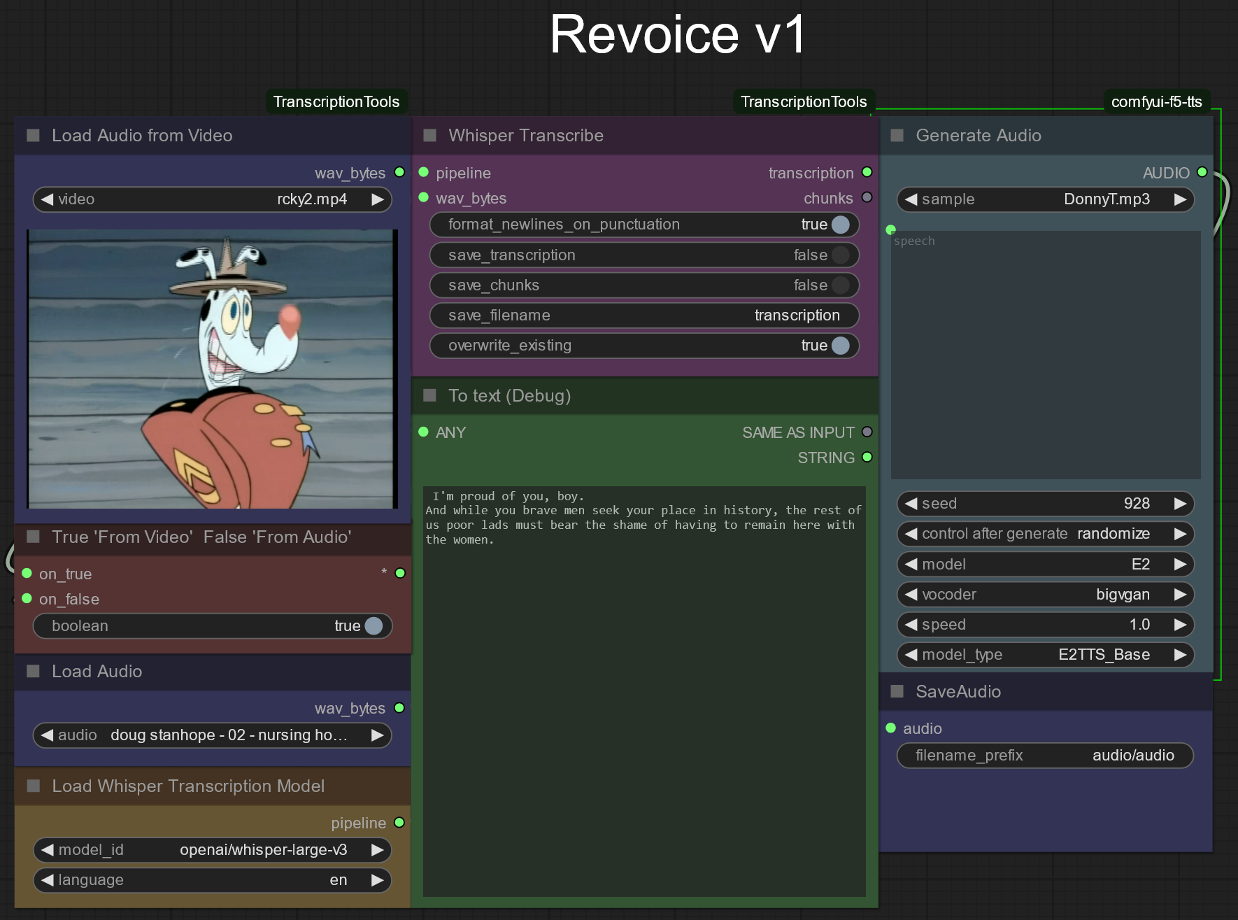Image resolution: width=1238 pixels, height=920 pixels.
Task: Click the first TranscriptionTools badge above Load Audio from Video
Action: point(336,101)
